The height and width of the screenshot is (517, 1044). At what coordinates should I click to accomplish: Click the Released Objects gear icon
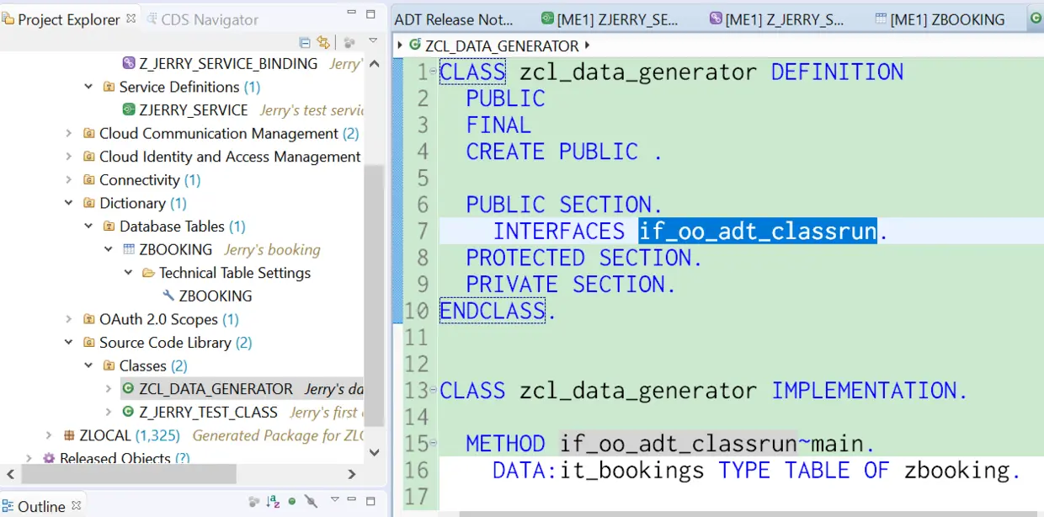click(x=49, y=459)
